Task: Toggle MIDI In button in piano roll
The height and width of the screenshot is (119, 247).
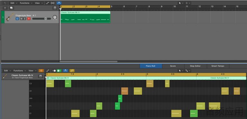Action: click(x=54, y=71)
